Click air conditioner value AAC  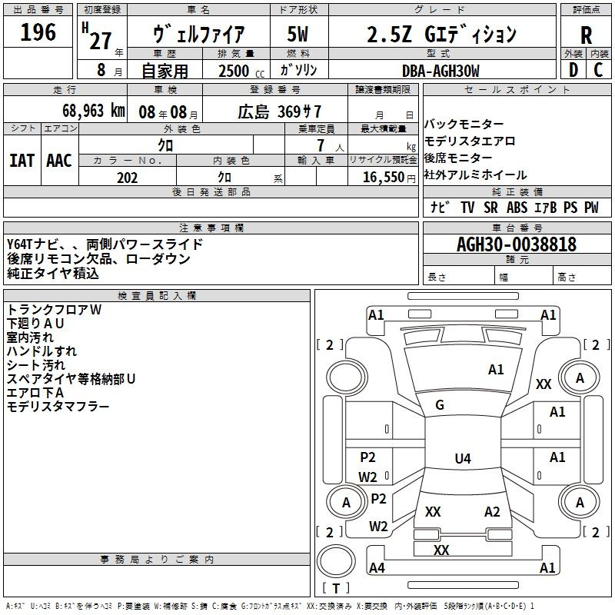(59, 161)
